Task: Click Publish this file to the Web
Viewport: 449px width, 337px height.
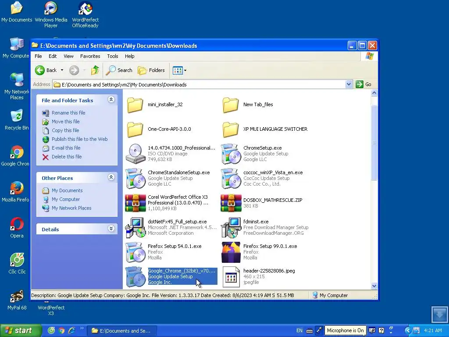Action: tap(80, 139)
